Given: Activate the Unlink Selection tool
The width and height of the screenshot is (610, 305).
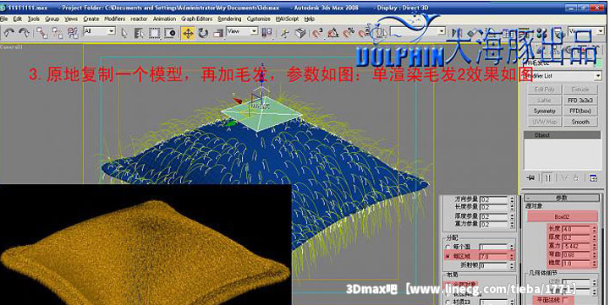Looking at the screenshot, I should (x=58, y=34).
